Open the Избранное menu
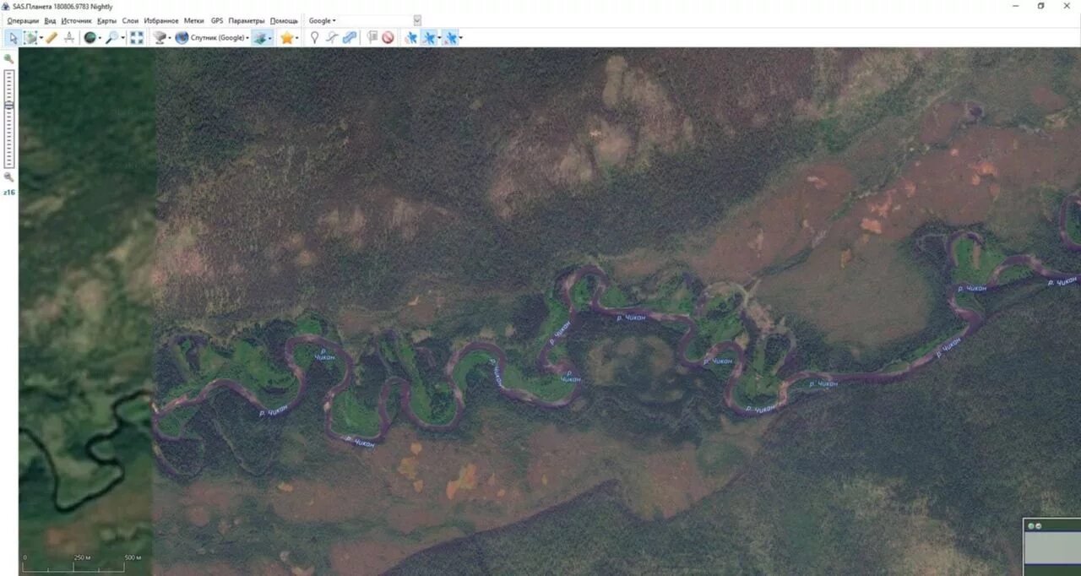1081x576 pixels. [x=161, y=20]
